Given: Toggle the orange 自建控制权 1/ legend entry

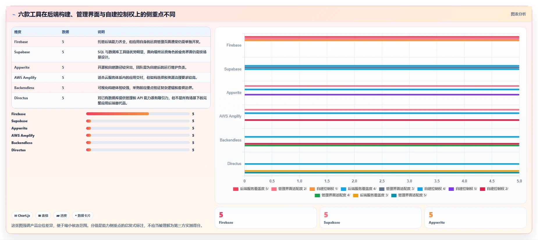Looking at the screenshot, I should pyautogui.click(x=324, y=189).
